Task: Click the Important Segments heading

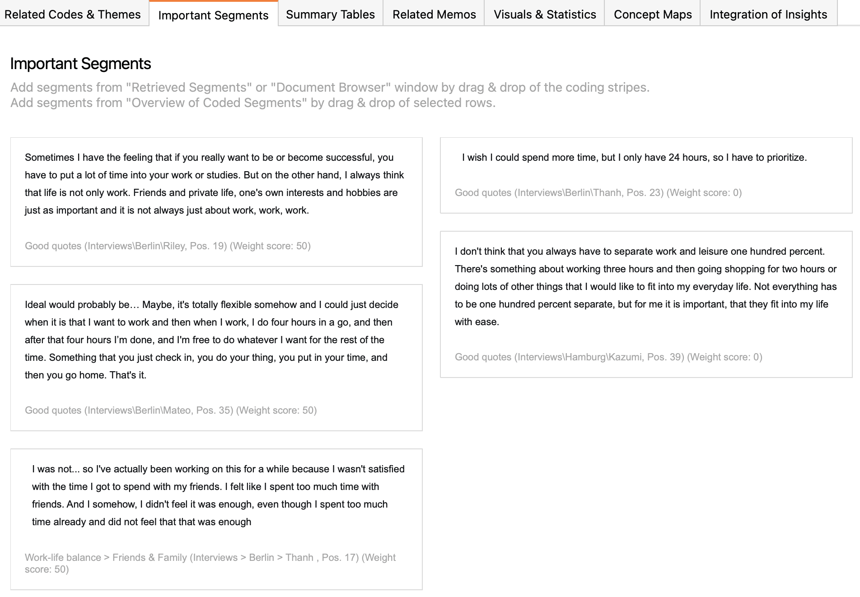Action: [80, 64]
